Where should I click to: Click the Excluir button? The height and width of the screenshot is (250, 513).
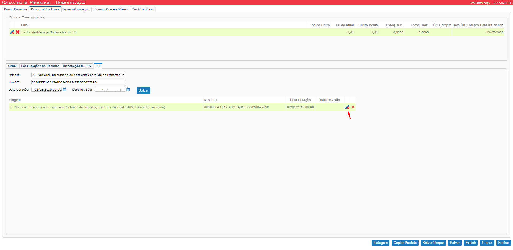pos(470,243)
